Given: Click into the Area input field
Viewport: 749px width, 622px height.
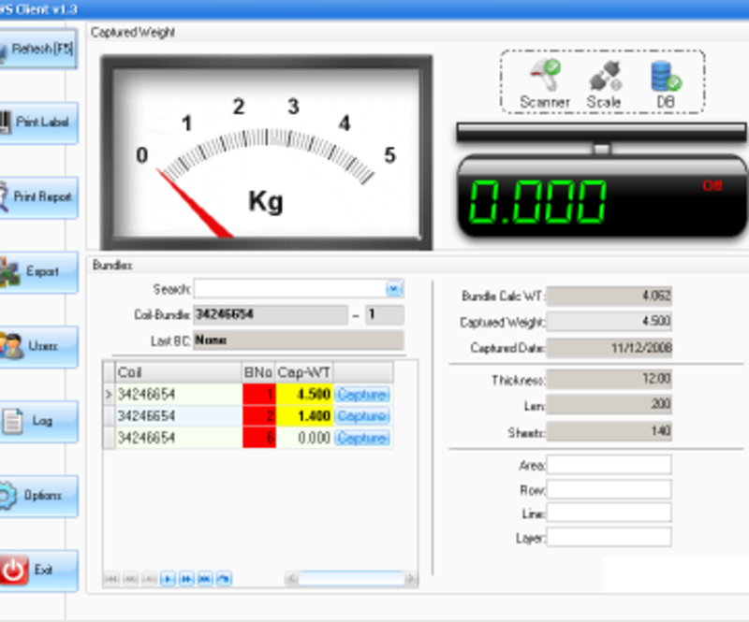Looking at the screenshot, I should pyautogui.click(x=609, y=465).
